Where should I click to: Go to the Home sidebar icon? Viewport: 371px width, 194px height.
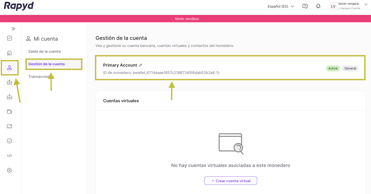[9, 53]
